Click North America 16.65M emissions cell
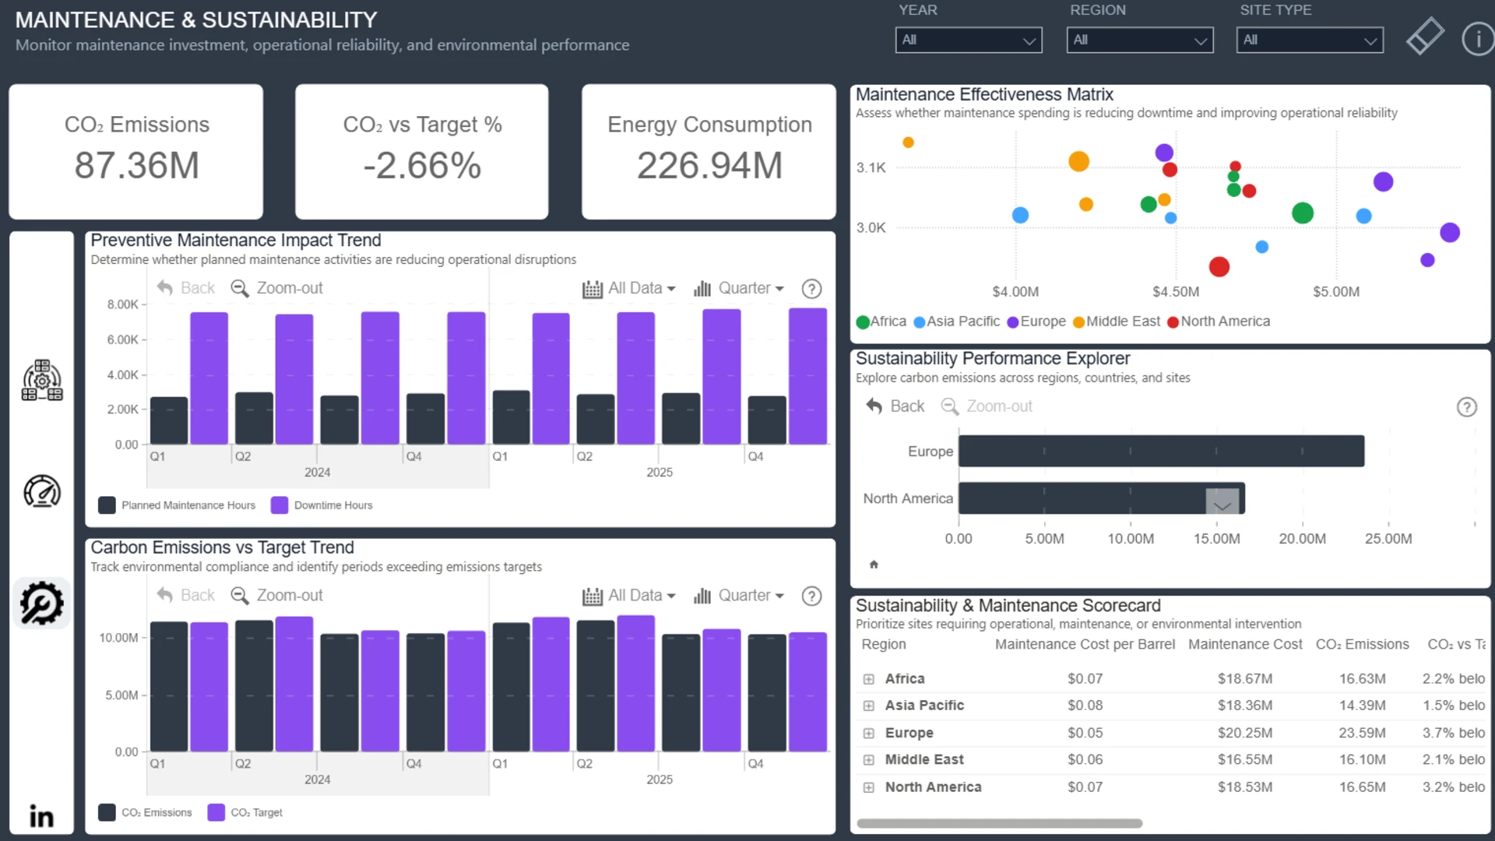The height and width of the screenshot is (841, 1495). coord(1362,787)
